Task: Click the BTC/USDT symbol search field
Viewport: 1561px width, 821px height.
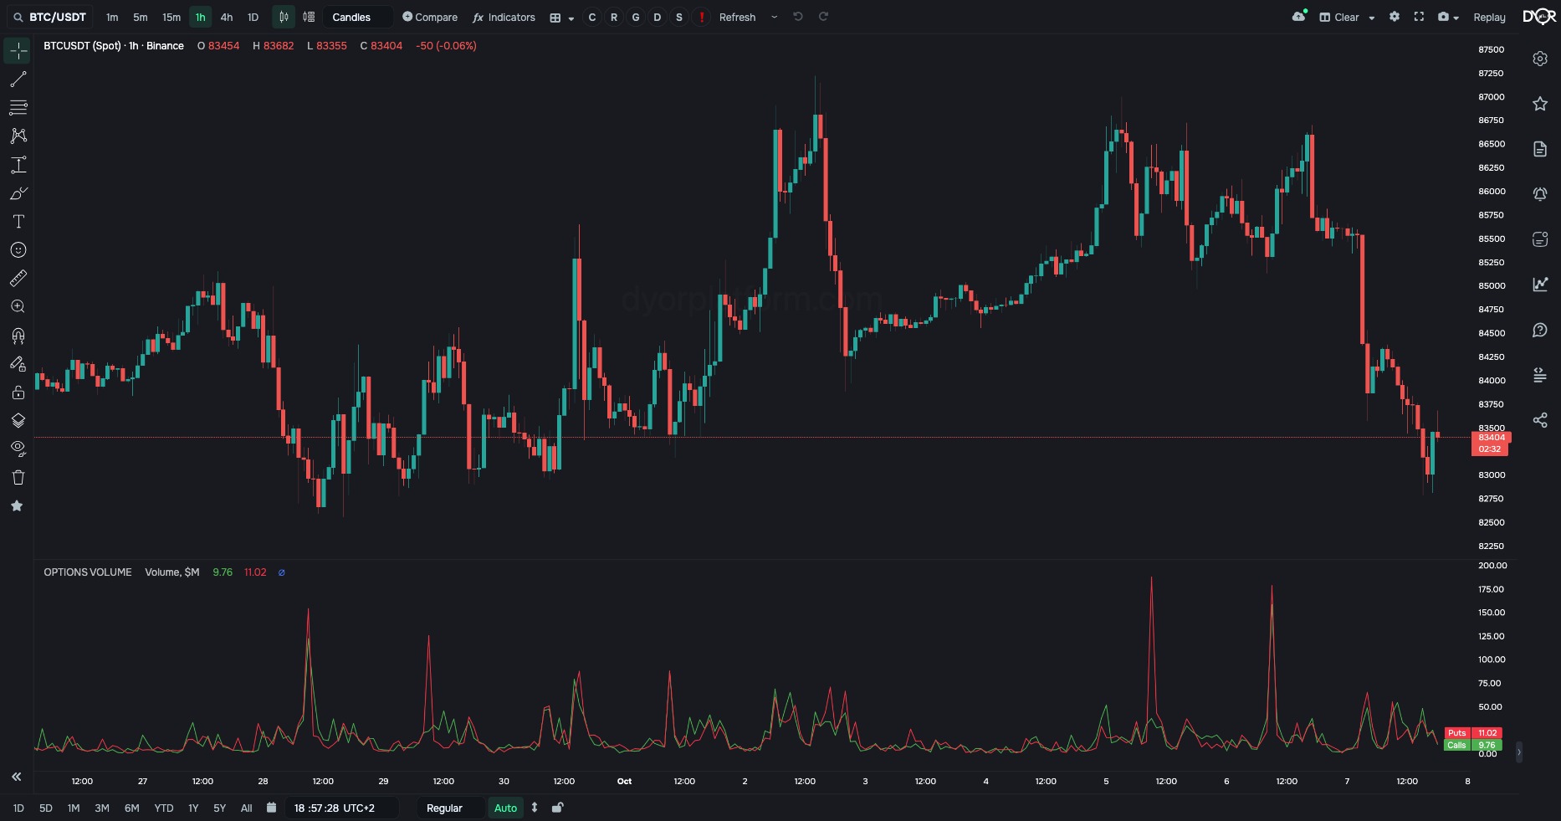Action: 50,17
